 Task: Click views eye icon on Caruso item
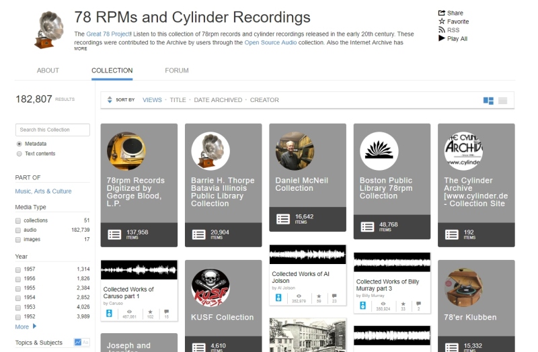[129, 312]
